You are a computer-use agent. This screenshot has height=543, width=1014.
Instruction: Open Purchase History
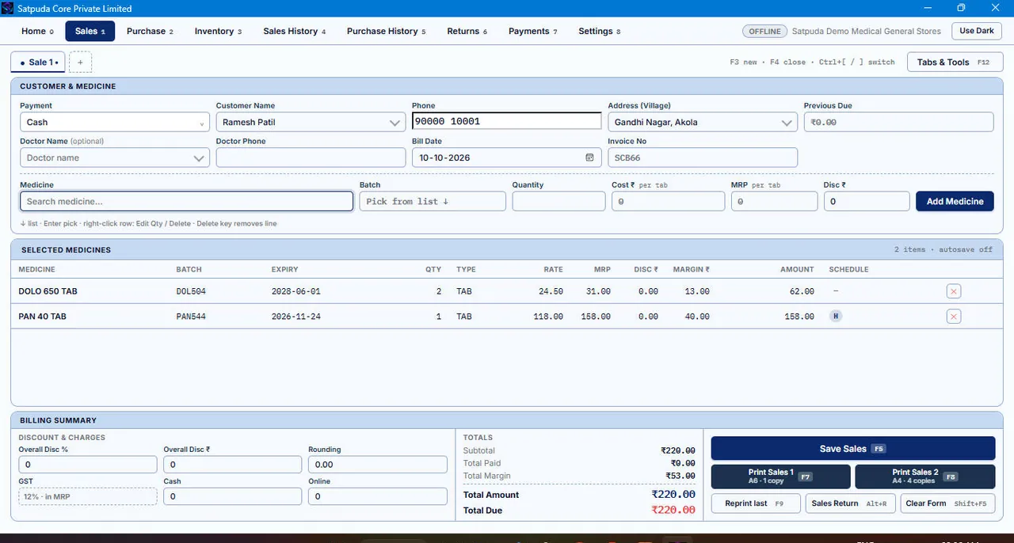coord(386,31)
